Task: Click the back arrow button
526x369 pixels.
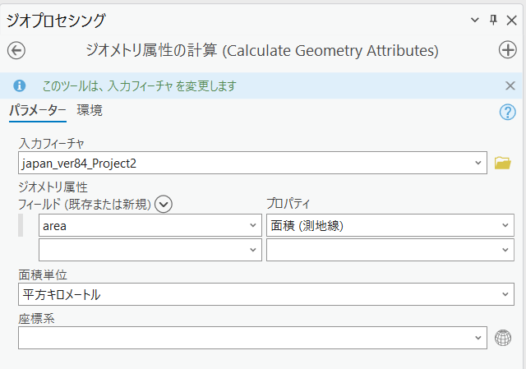Action: pos(16,50)
